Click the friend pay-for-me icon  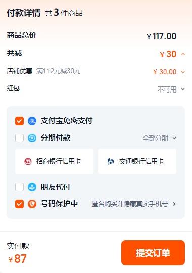(x=32, y=187)
